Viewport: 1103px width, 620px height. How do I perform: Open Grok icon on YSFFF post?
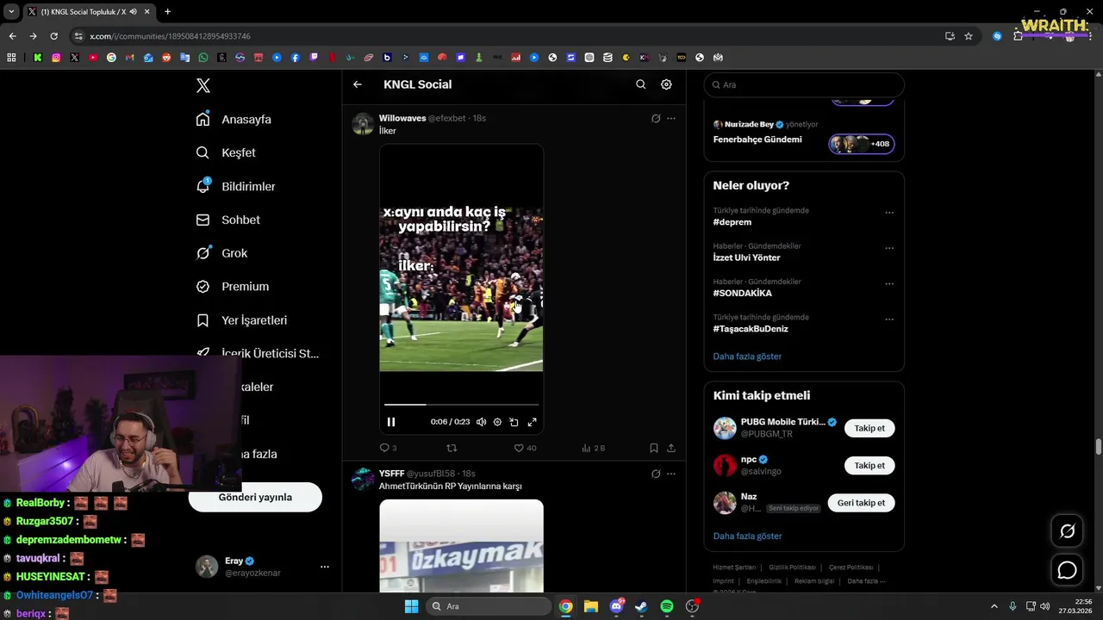(x=656, y=474)
